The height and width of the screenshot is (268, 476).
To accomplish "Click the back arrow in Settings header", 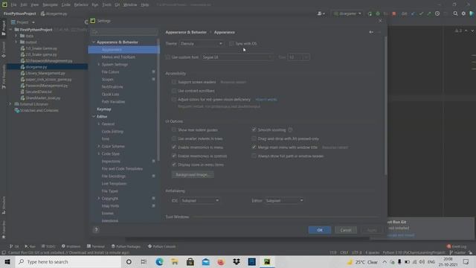I will pyautogui.click(x=371, y=32).
